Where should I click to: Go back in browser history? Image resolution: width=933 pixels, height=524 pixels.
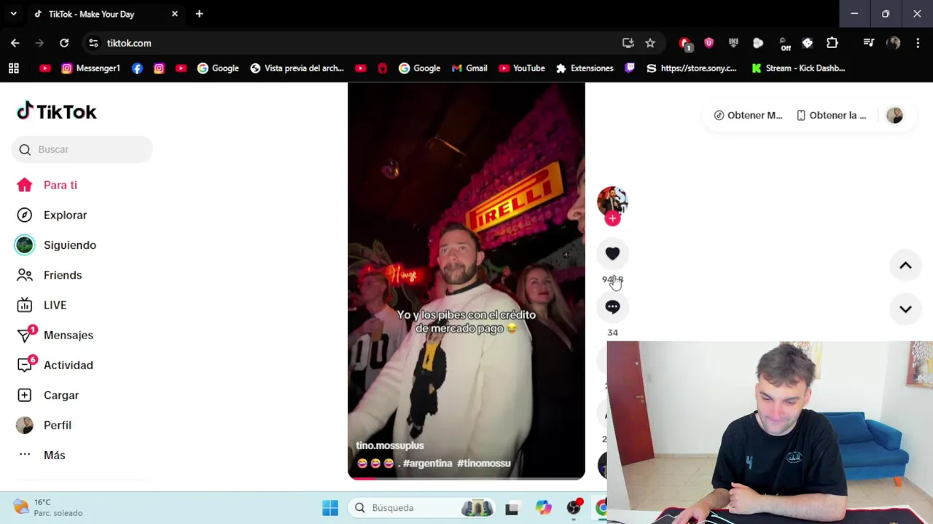(x=15, y=43)
